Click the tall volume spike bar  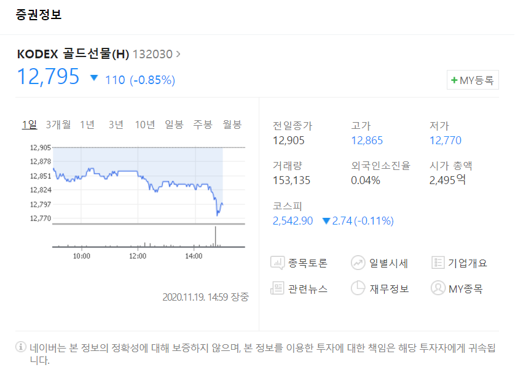click(216, 236)
